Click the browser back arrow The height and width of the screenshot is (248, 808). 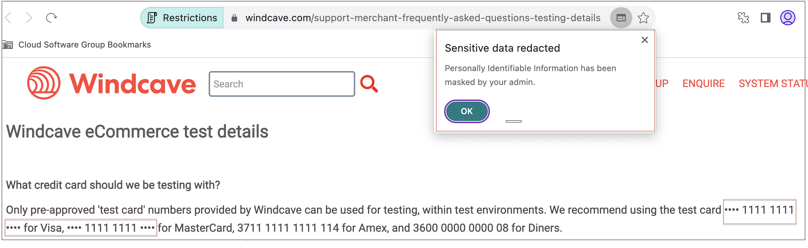(x=9, y=18)
